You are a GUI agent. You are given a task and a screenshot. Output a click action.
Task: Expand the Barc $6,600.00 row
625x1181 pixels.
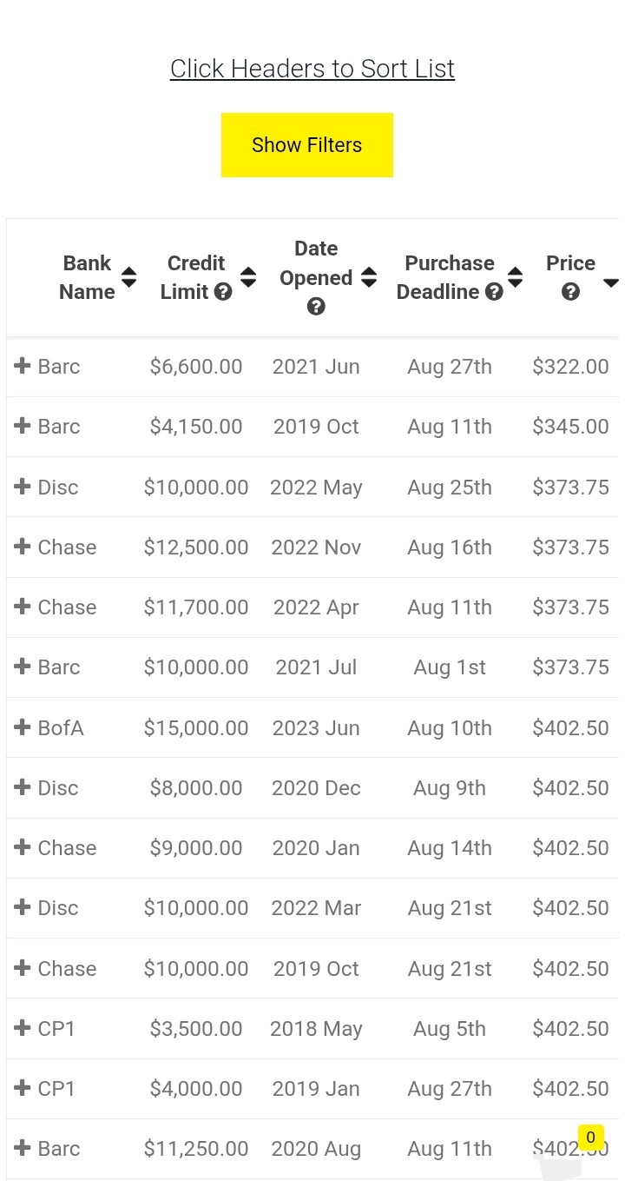click(23, 366)
